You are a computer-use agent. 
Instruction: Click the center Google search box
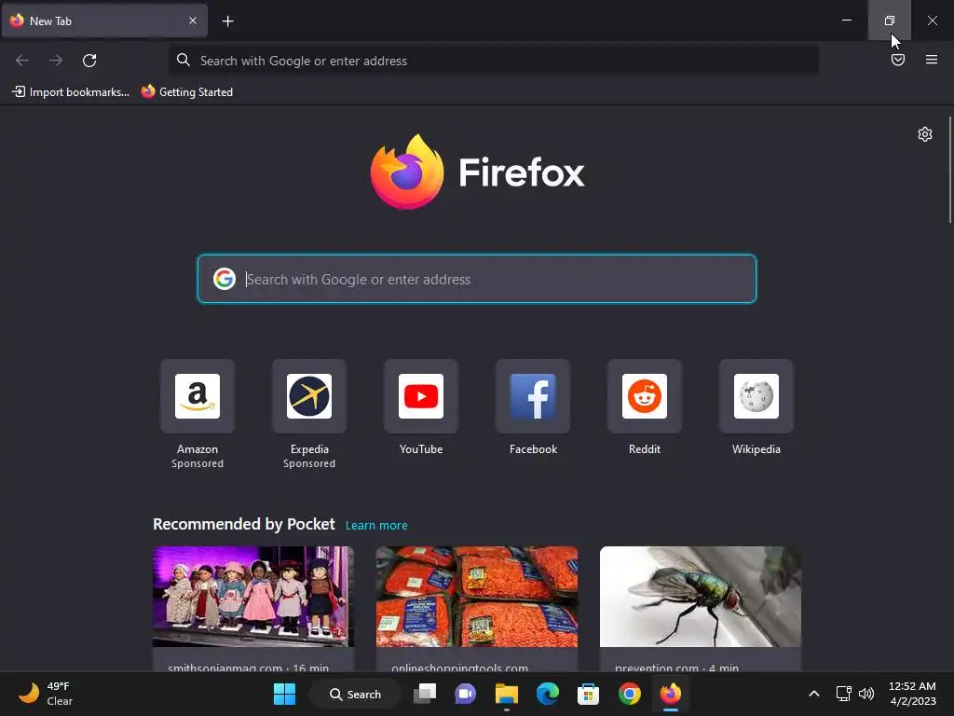477,279
